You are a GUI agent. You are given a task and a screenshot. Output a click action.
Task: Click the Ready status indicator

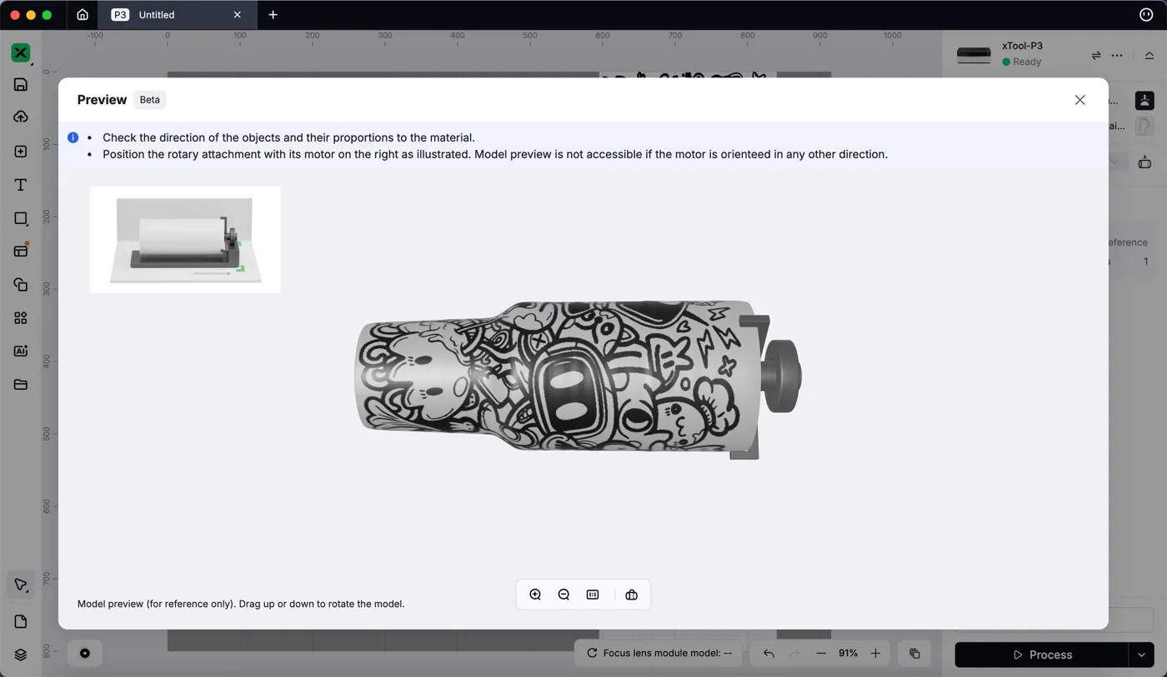[x=1021, y=62]
